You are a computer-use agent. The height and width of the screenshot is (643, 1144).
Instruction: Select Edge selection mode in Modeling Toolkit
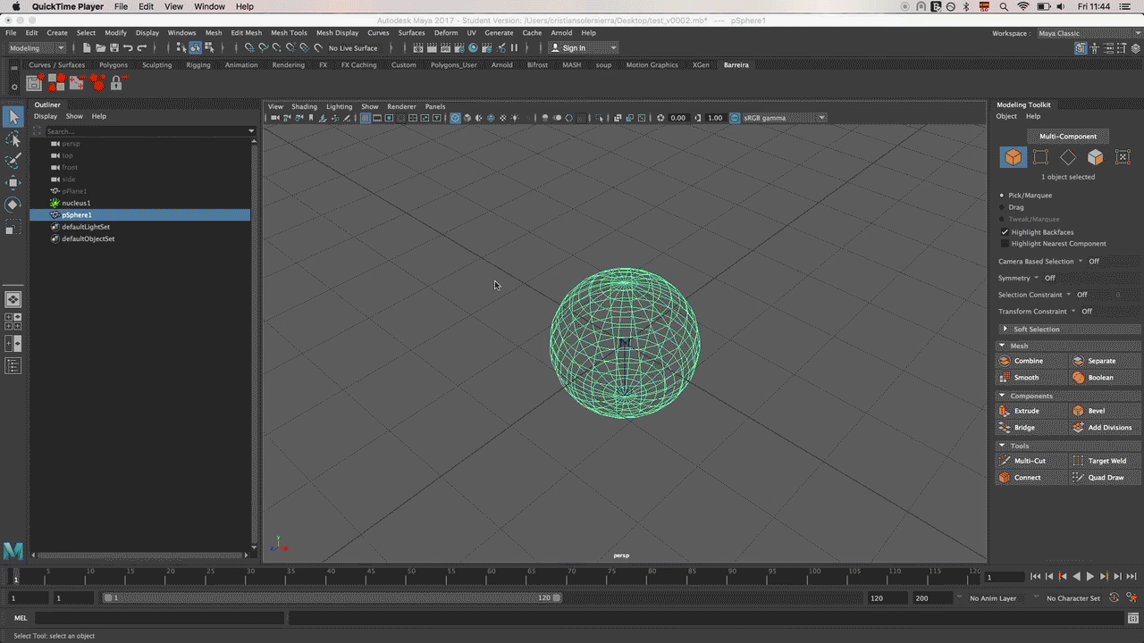[1068, 157]
